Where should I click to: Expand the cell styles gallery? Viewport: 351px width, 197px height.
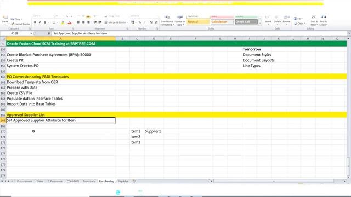tap(260, 24)
